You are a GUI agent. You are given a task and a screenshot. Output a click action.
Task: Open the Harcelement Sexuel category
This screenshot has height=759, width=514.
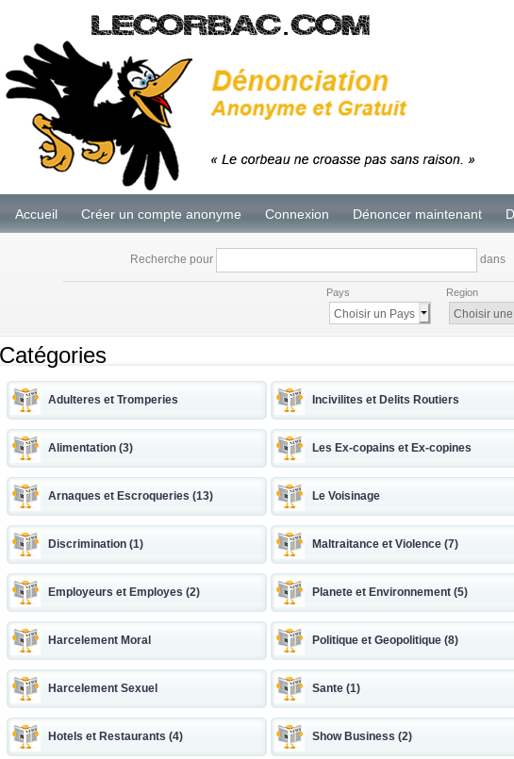coord(103,688)
